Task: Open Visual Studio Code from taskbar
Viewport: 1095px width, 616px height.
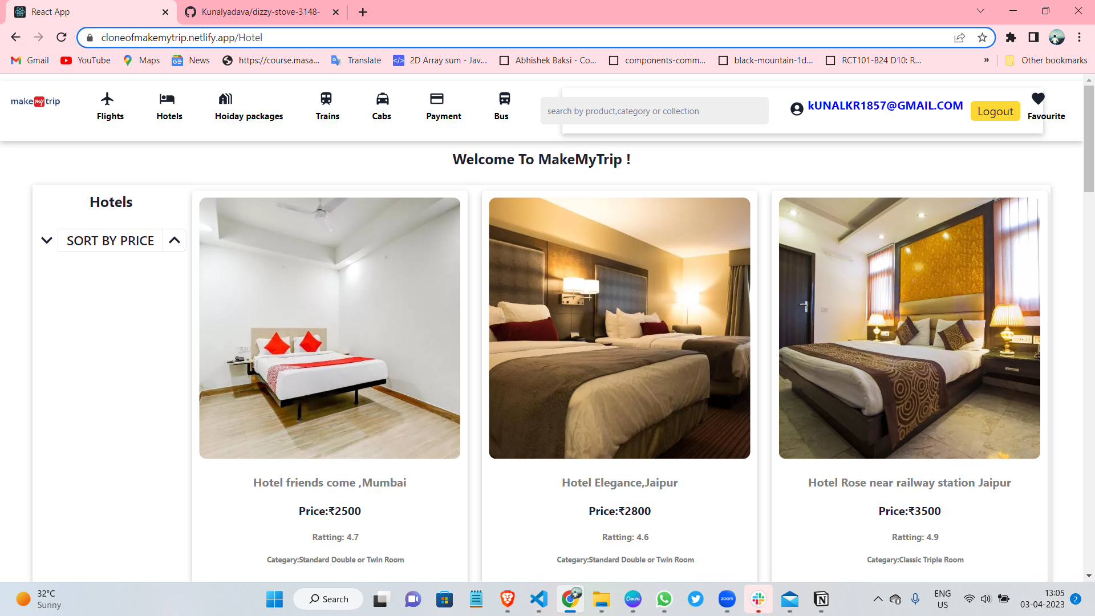Action: pos(538,599)
